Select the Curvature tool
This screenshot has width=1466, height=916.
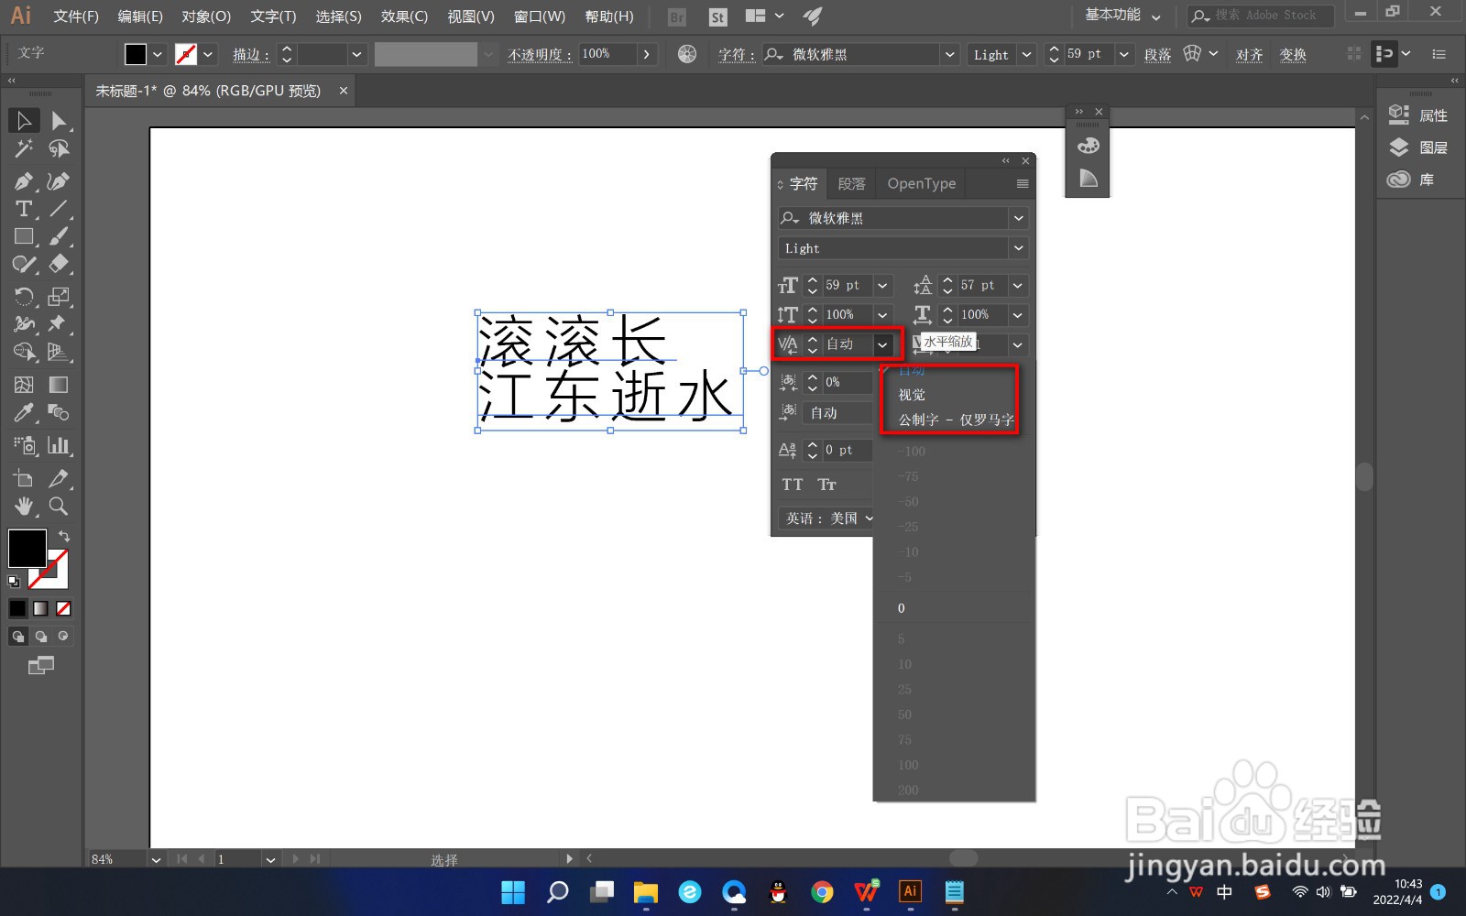[59, 181]
